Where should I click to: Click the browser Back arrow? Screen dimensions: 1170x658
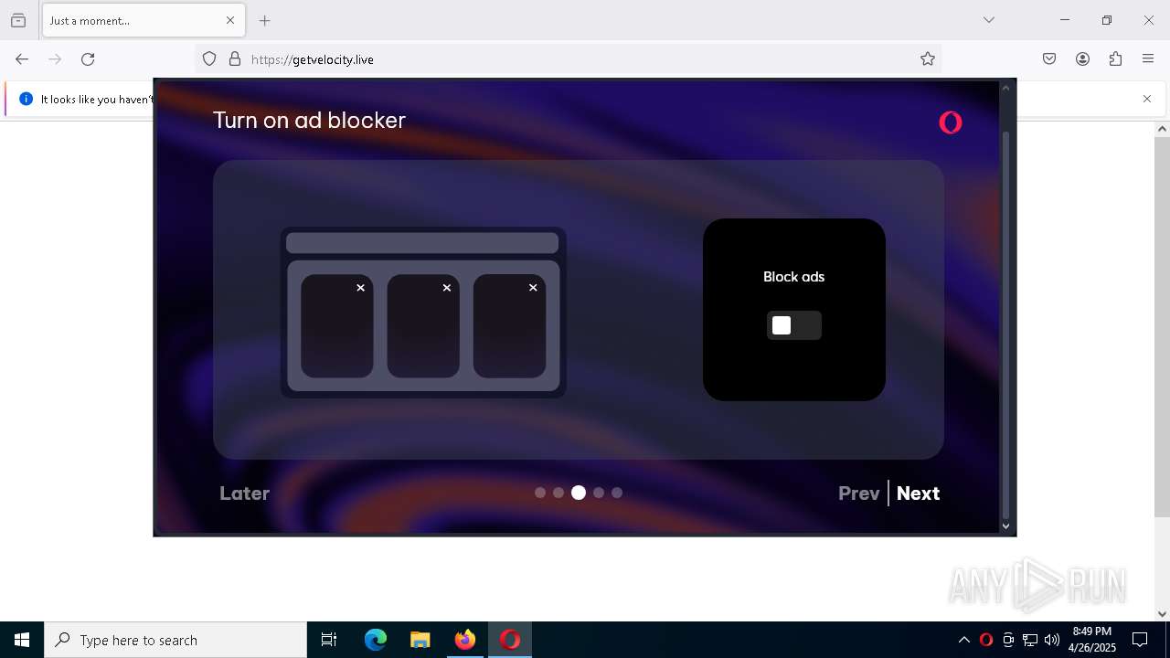(x=22, y=59)
